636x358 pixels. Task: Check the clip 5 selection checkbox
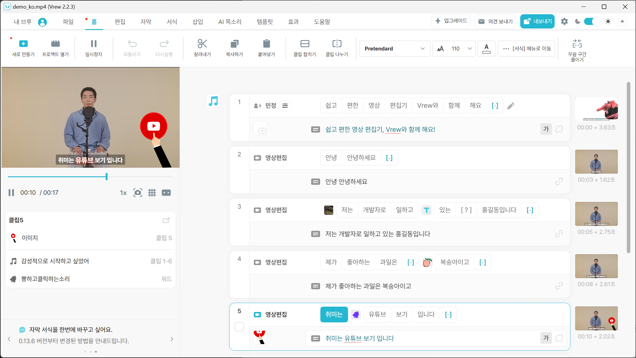(x=239, y=327)
